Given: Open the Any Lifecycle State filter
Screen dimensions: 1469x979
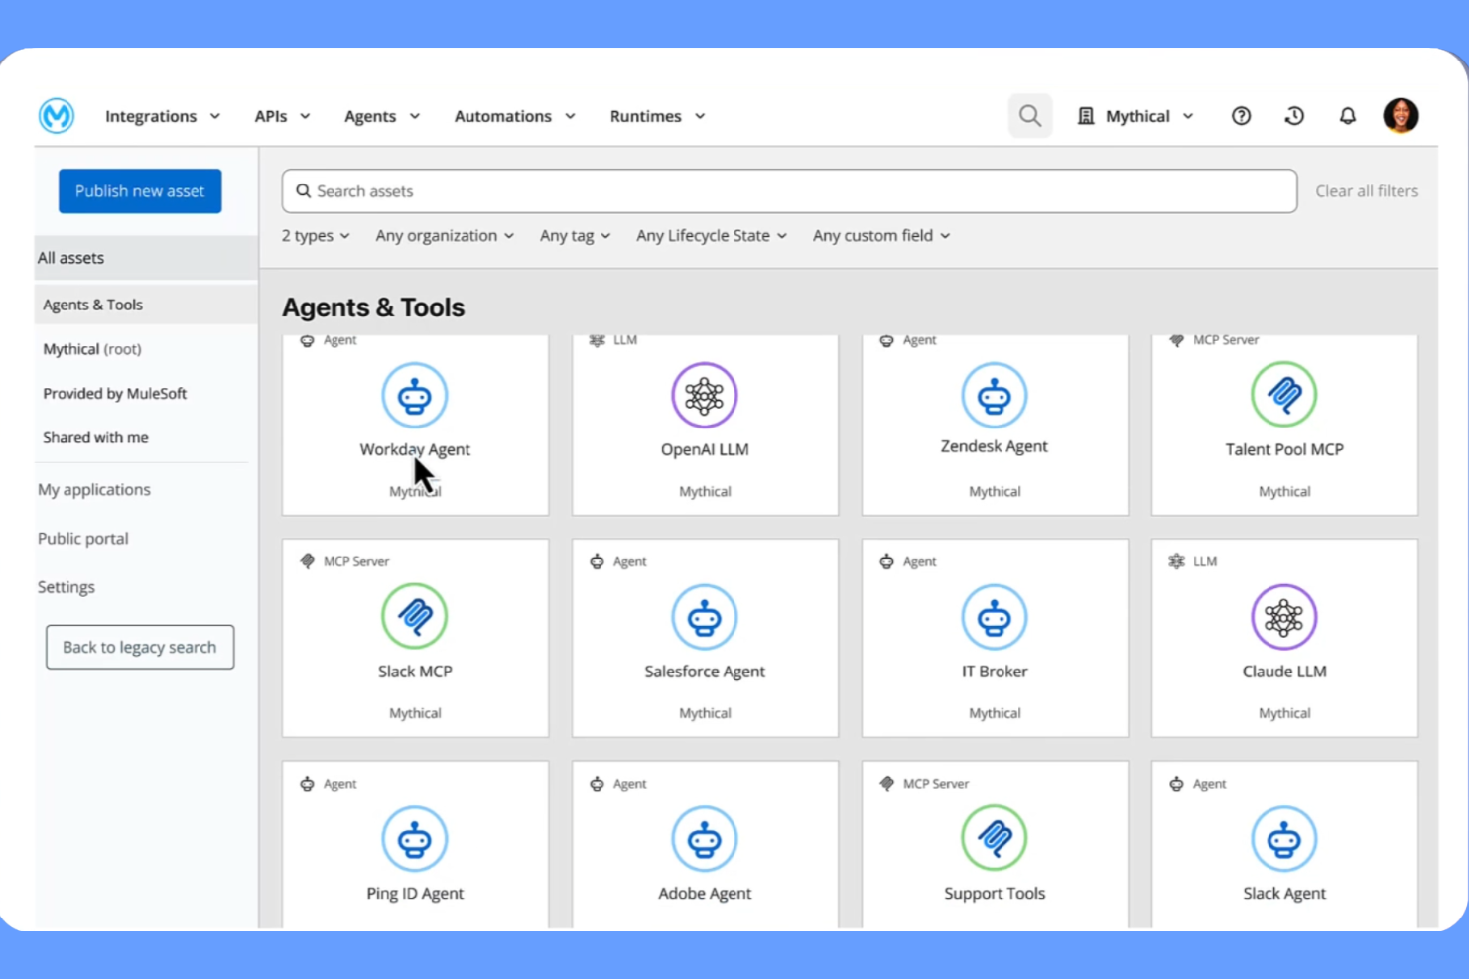Looking at the screenshot, I should click(x=712, y=236).
